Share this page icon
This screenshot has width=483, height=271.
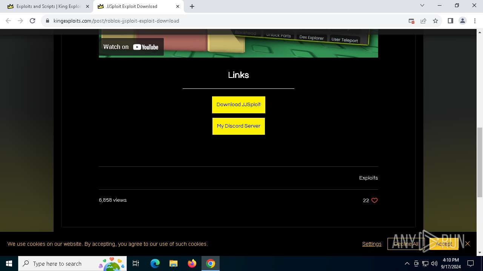pyautogui.click(x=423, y=21)
